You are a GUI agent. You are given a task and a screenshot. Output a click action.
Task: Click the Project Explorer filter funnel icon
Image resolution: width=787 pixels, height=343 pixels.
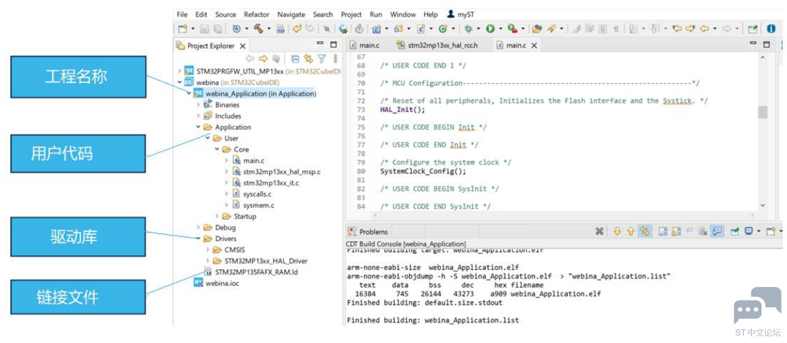pos(322,59)
